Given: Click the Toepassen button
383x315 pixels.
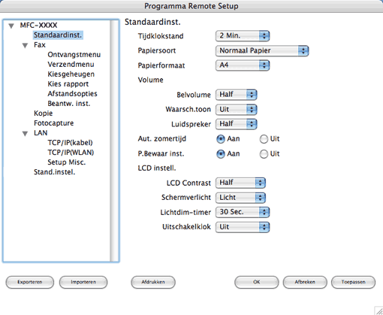Looking at the screenshot, I should (x=353, y=282).
